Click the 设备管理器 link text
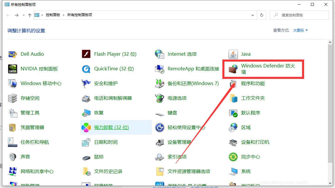The width and height of the screenshot is (335, 188). pyautogui.click(x=179, y=142)
